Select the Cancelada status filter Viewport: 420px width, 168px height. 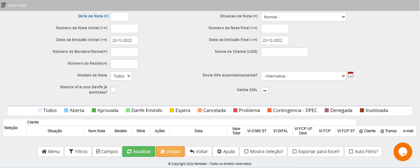pyautogui.click(x=211, y=110)
